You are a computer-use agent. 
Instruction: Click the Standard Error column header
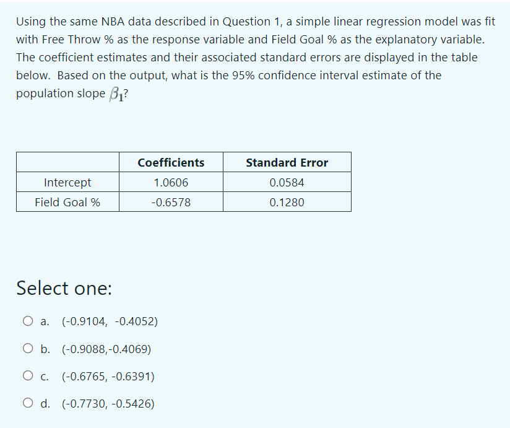(287, 162)
